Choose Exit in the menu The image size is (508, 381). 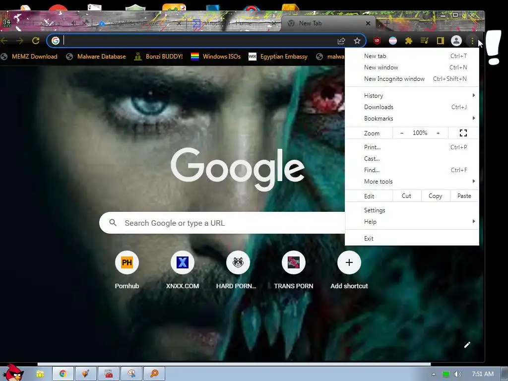pos(412,239)
